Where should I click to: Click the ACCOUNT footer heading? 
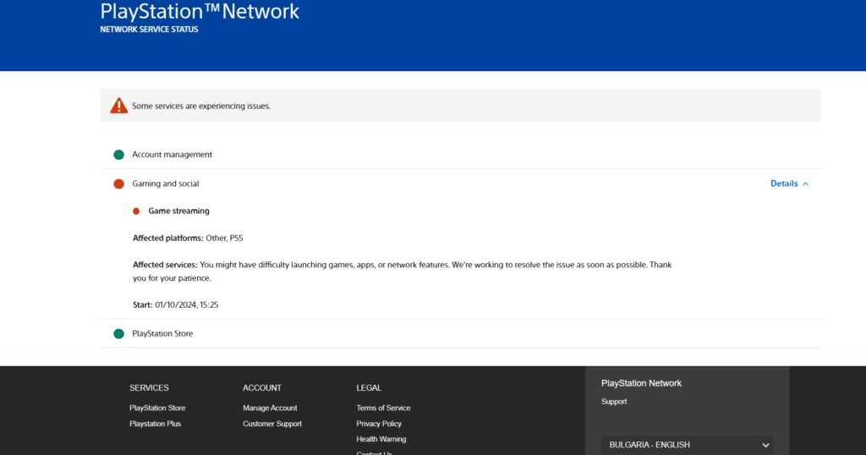tap(262, 388)
